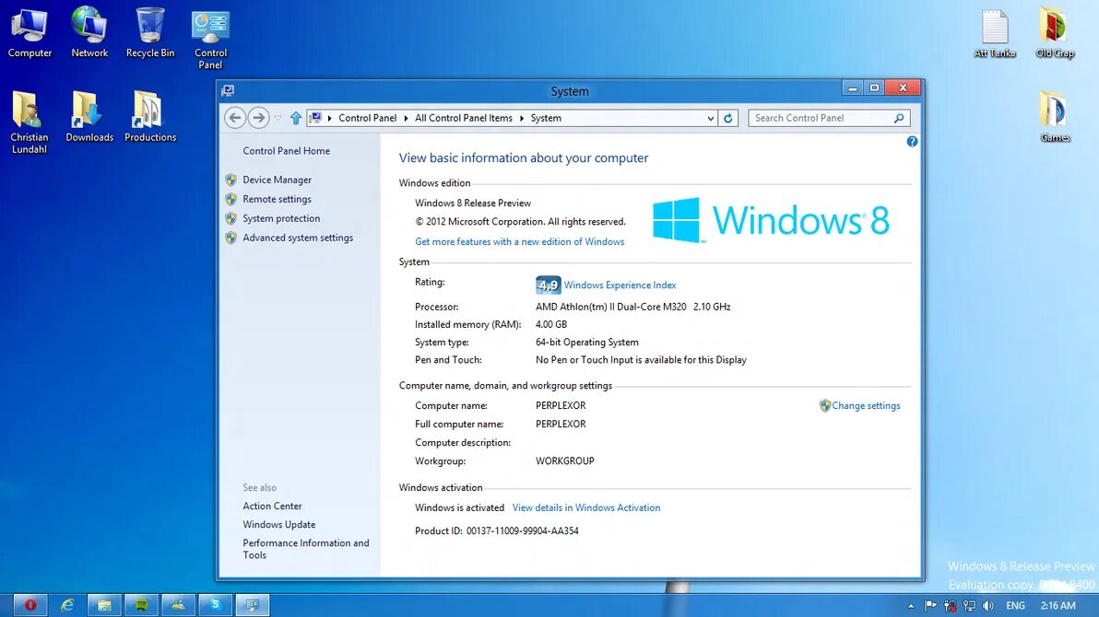Expand the Control Panel breadcrumb arrow

point(406,119)
